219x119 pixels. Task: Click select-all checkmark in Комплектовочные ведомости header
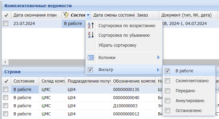[x=6, y=15]
